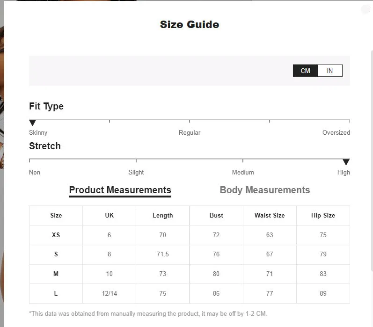Click the Oversized label on Fit Type scale

coord(336,132)
